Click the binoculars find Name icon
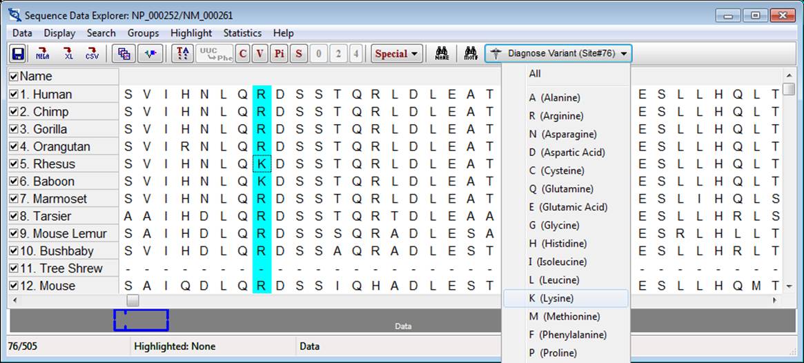 442,54
